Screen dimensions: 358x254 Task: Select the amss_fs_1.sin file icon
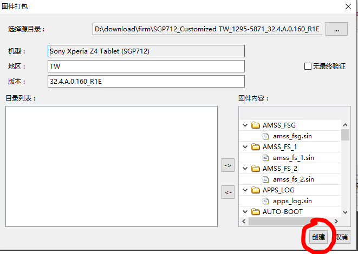pos(266,158)
